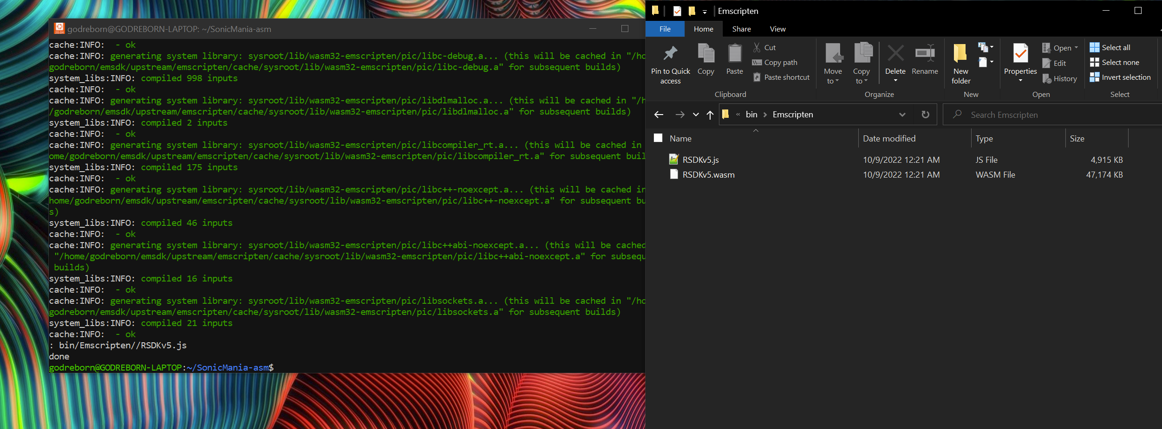Expand the Properties dropdown arrow
The width and height of the screenshot is (1162, 429).
pyautogui.click(x=1020, y=81)
